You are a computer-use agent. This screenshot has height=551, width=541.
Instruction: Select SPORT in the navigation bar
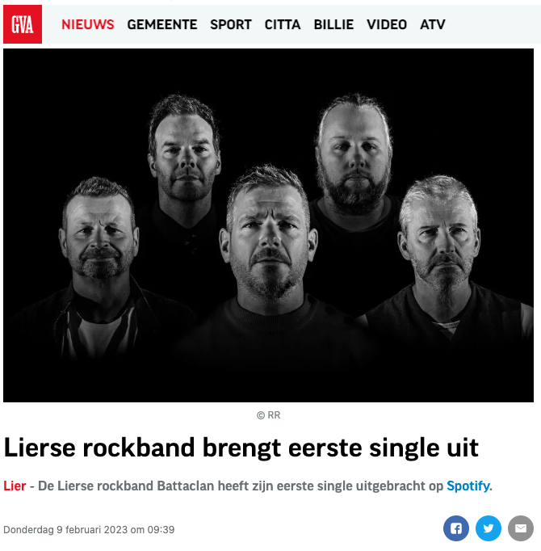point(231,24)
